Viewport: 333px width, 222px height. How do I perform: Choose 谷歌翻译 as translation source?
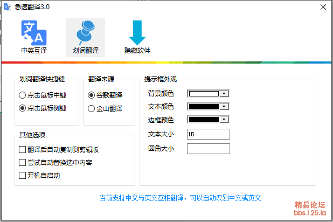pos(92,96)
